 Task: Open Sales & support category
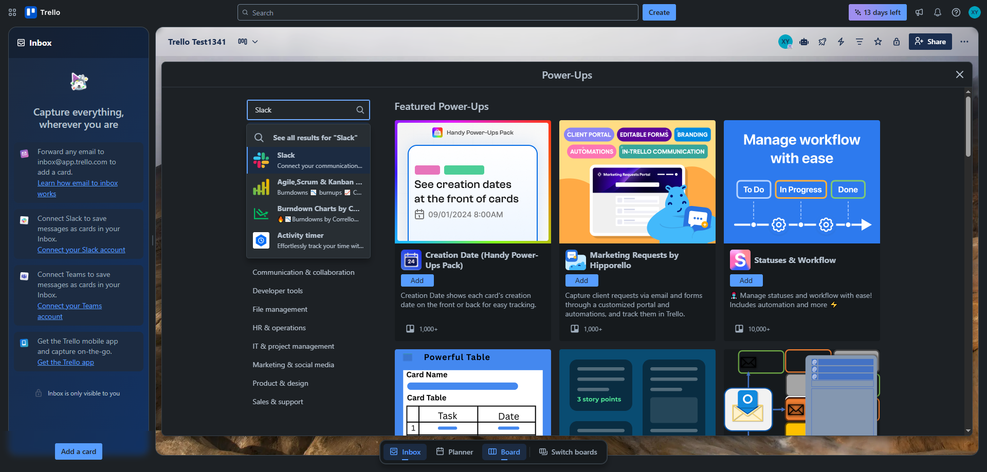click(278, 402)
